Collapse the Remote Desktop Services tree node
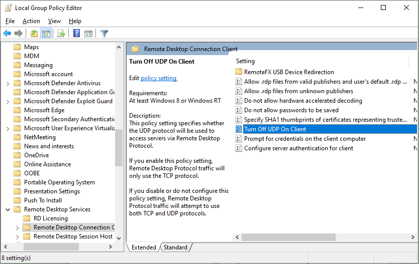The height and width of the screenshot is (264, 419). (8, 209)
